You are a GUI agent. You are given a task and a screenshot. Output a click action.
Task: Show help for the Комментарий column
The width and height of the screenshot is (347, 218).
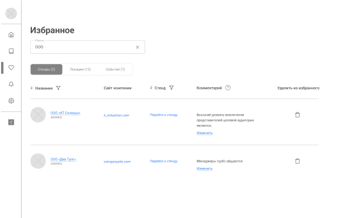tap(228, 88)
